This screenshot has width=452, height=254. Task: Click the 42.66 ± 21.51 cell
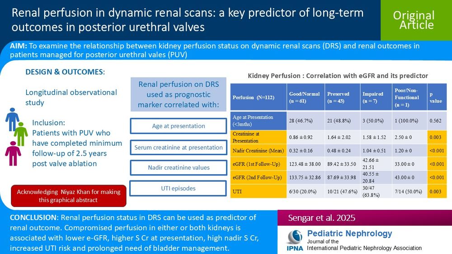(376, 164)
